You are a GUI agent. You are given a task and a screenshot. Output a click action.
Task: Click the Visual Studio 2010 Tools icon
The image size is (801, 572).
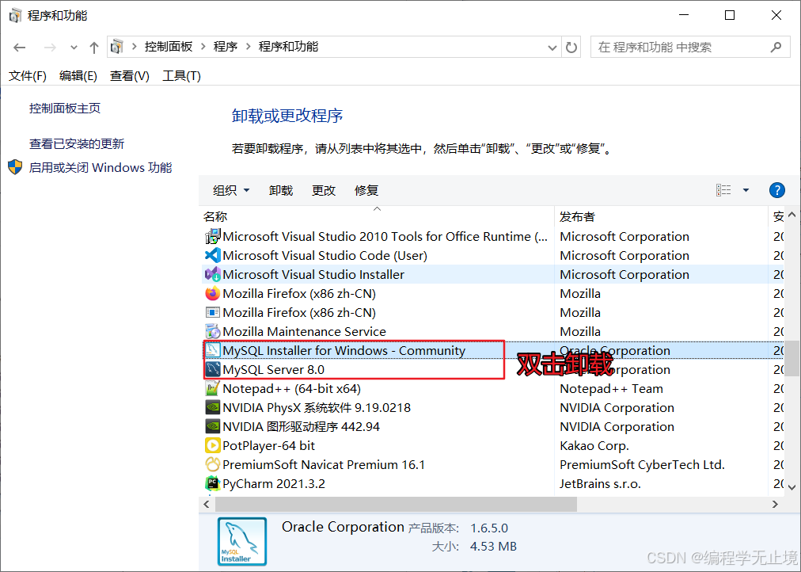point(212,237)
